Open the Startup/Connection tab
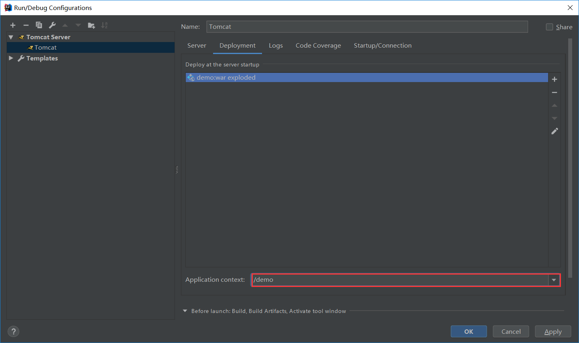The width and height of the screenshot is (579, 343). [383, 46]
